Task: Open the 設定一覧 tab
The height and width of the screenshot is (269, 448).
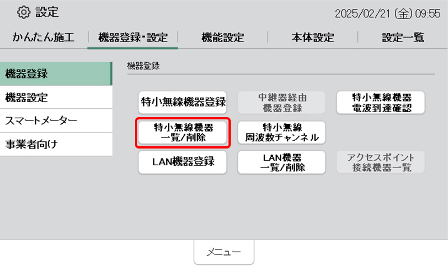Action: tap(403, 38)
